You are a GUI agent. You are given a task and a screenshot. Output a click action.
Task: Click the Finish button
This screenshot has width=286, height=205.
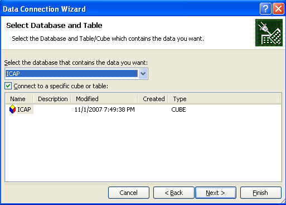click(x=261, y=193)
